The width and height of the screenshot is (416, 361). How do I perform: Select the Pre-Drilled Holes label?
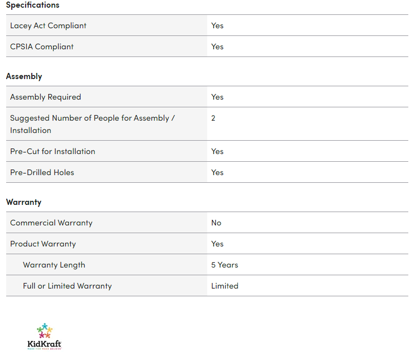pos(42,173)
